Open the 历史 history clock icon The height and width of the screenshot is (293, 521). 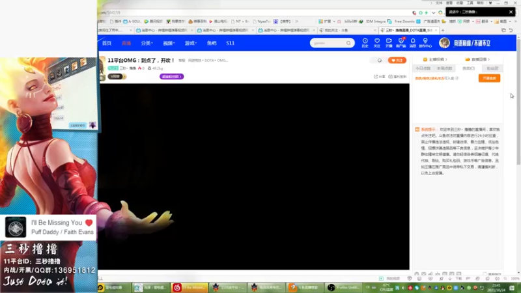[x=365, y=43]
